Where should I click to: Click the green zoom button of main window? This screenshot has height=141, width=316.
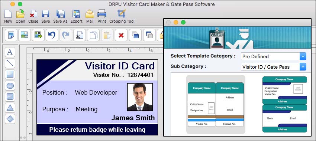[x=20, y=4]
